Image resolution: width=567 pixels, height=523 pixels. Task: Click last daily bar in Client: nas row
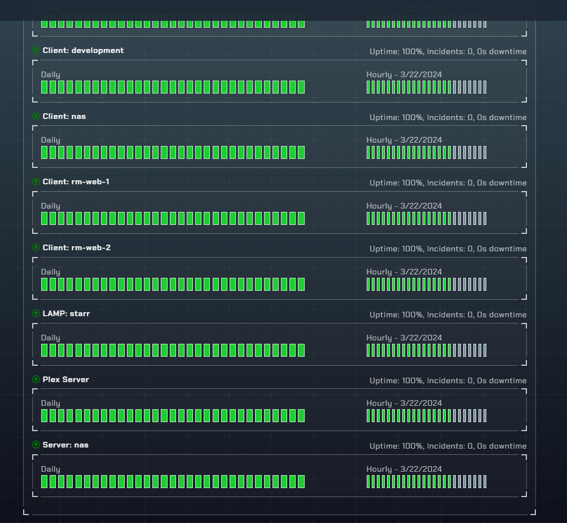(301, 153)
